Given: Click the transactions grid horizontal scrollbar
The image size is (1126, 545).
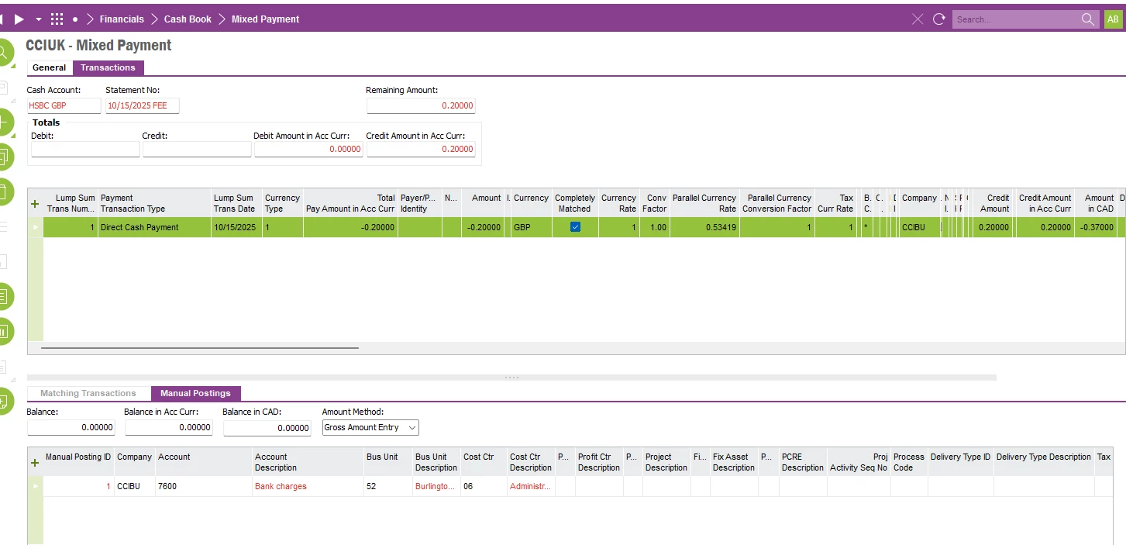Looking at the screenshot, I should [199, 348].
